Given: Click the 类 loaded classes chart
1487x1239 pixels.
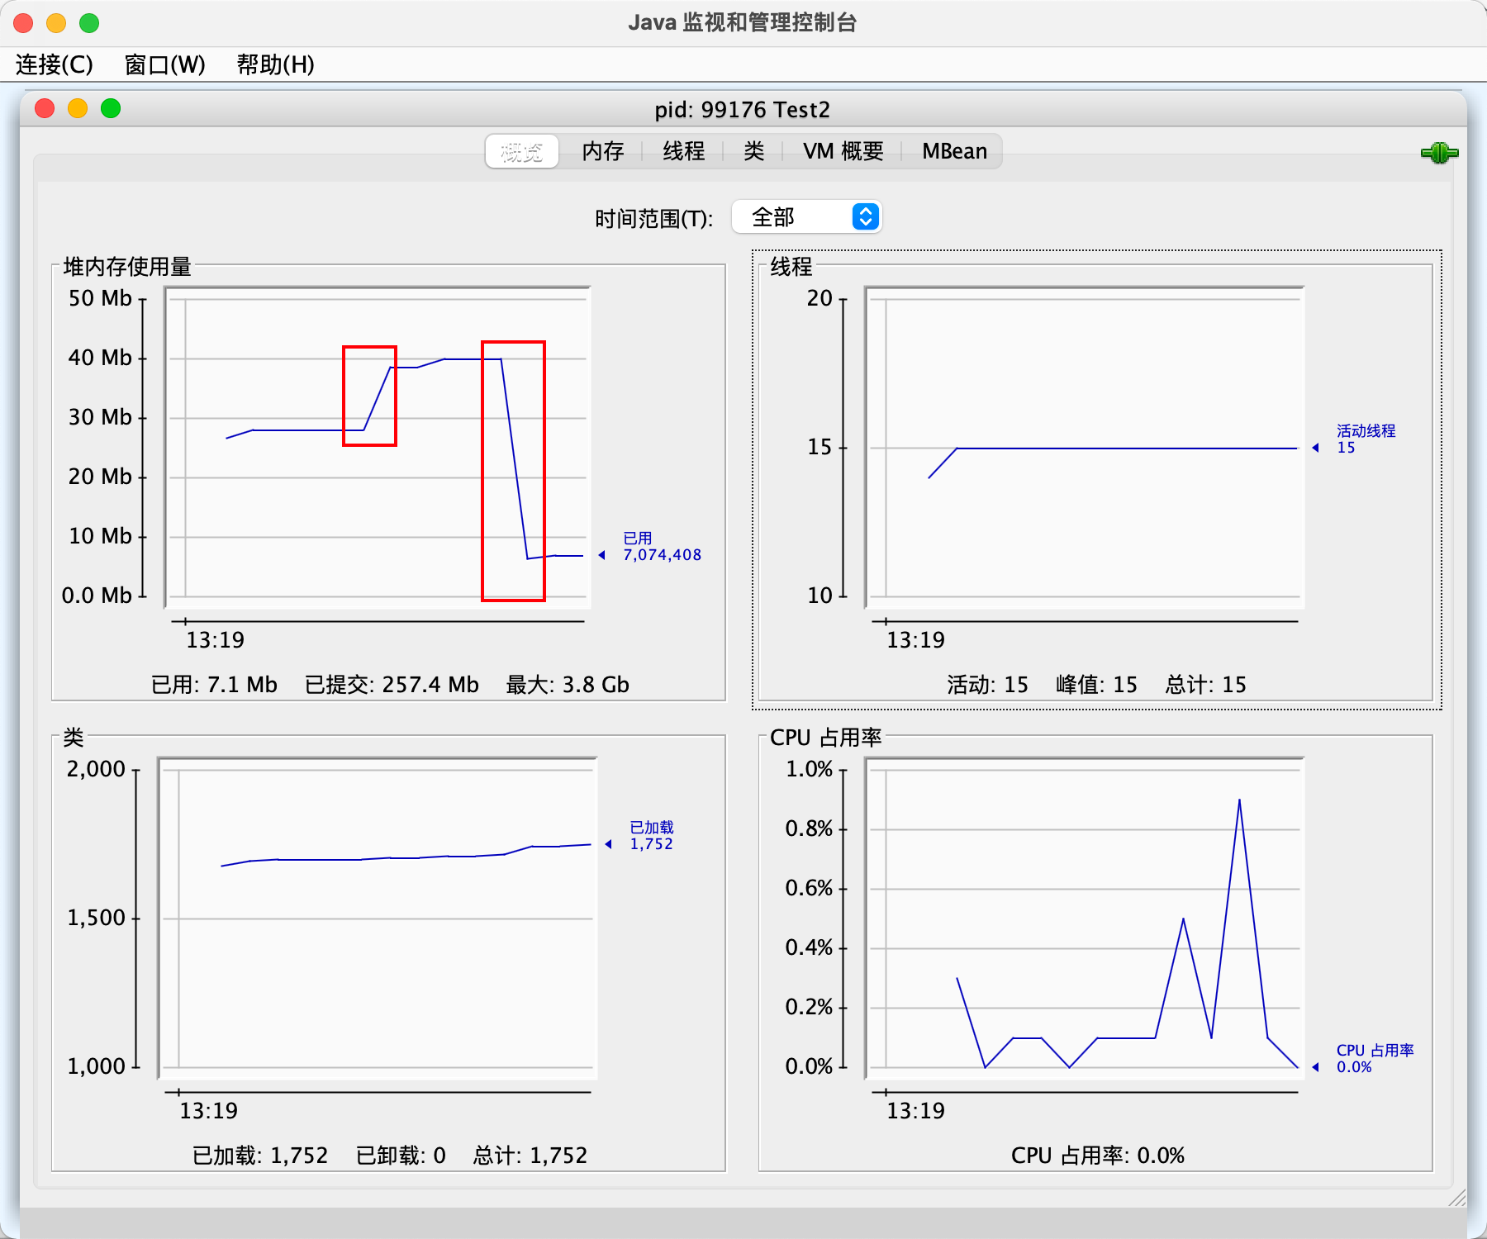Looking at the screenshot, I should coord(378,918).
